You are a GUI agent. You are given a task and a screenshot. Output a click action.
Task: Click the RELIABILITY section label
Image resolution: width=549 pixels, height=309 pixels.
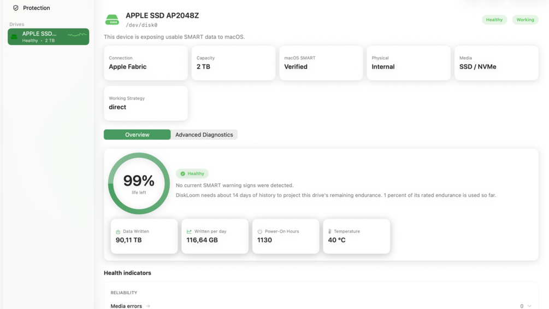[123, 293]
